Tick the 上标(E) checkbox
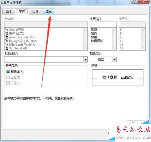151x142 pixels. point(8,78)
